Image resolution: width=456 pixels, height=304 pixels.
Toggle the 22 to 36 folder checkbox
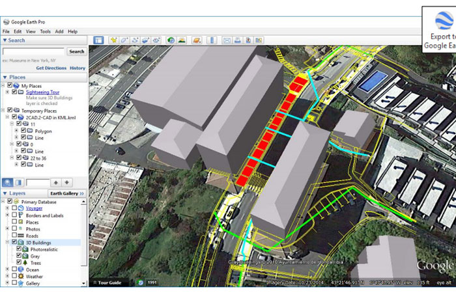19,158
